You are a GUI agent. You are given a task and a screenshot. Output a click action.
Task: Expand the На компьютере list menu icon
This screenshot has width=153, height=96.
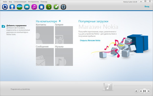tap(60, 21)
